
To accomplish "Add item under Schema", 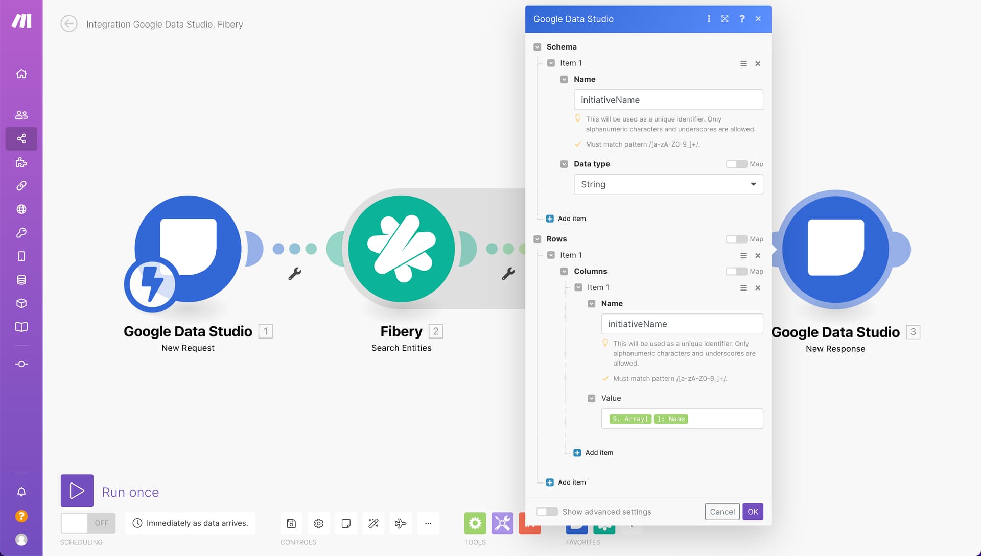I will [566, 219].
